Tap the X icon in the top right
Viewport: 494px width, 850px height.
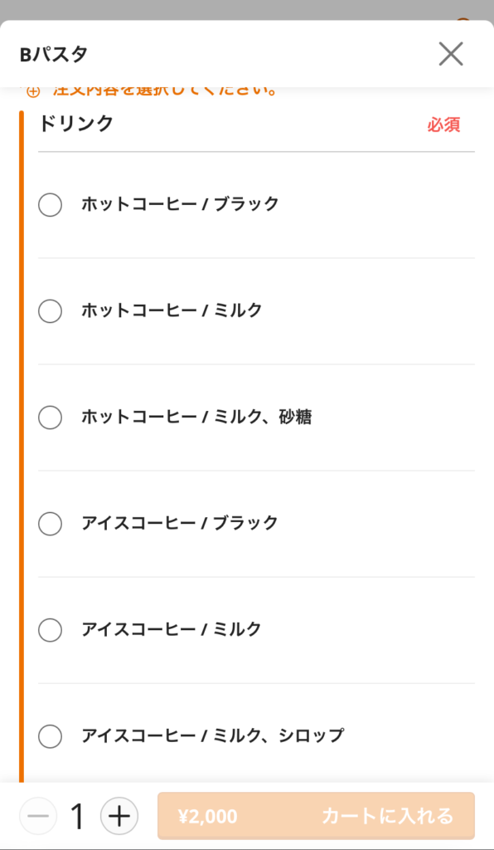[x=451, y=53]
